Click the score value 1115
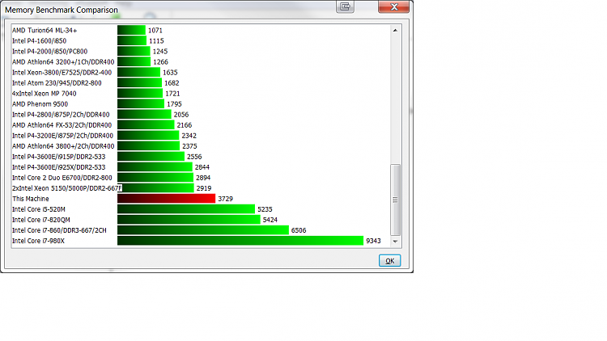607x341 pixels. (156, 40)
